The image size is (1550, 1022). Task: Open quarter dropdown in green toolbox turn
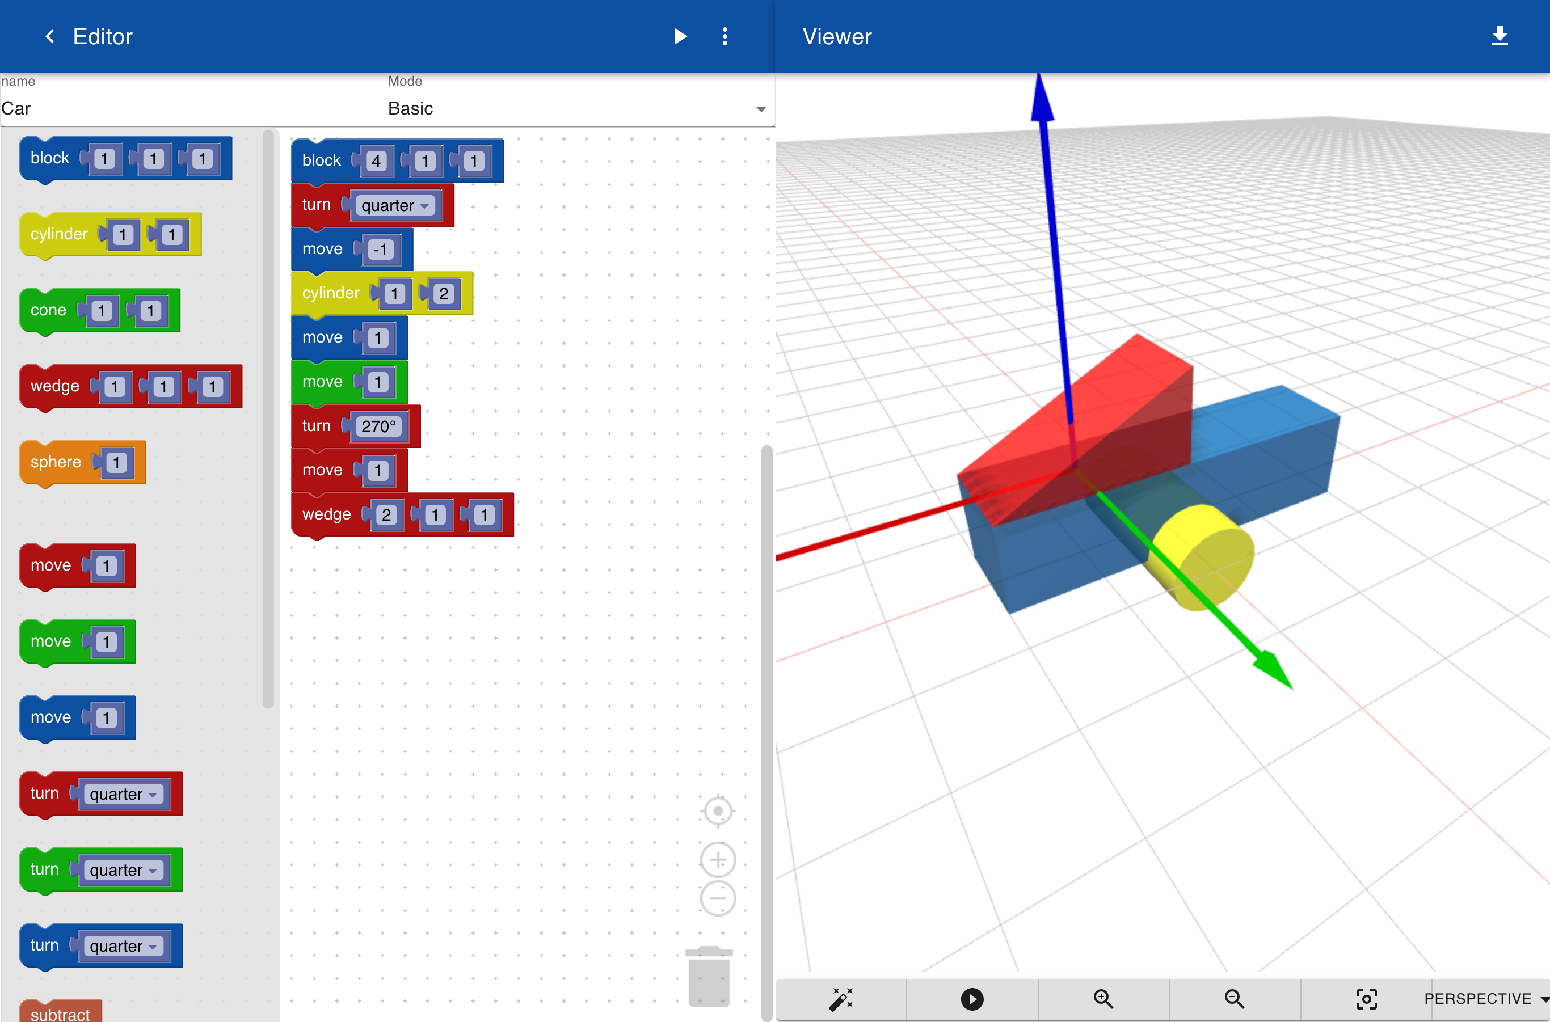pyautogui.click(x=124, y=870)
